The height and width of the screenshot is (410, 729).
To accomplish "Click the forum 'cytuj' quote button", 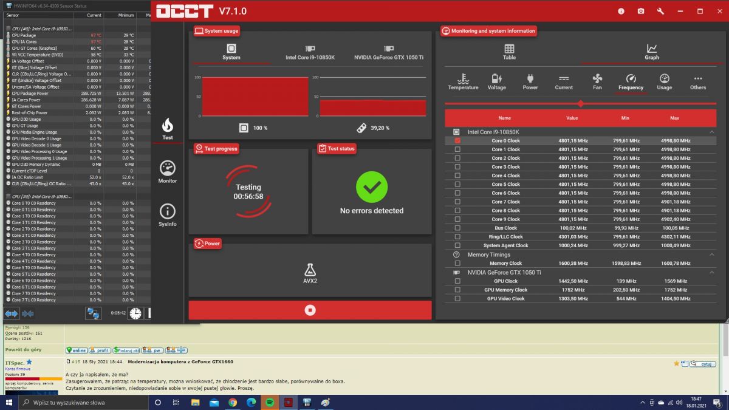I will (703, 364).
